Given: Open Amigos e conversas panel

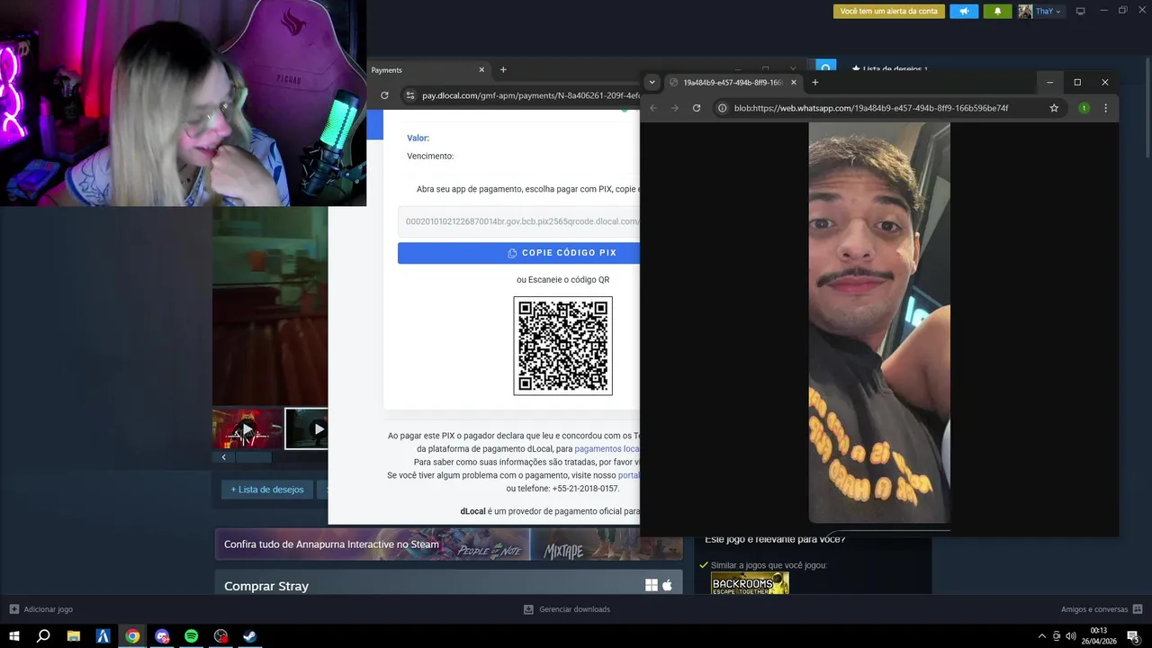Looking at the screenshot, I should click(1102, 609).
